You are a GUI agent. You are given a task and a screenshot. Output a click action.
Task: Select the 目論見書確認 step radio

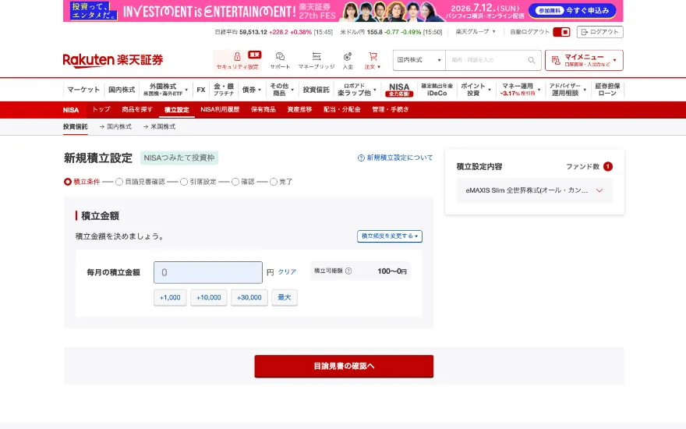[x=119, y=182]
